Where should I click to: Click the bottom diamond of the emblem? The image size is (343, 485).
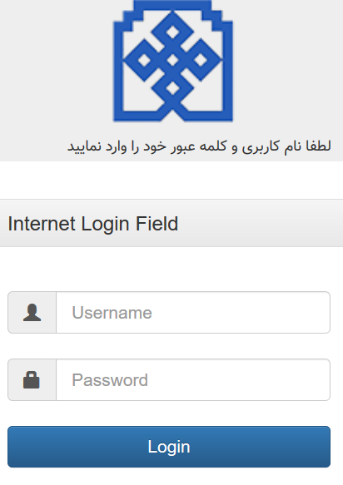pos(172,88)
